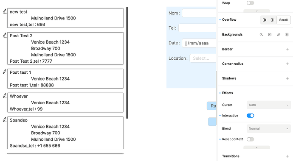Click the Date field with jj/mm/aaaa
Viewport: 293px width, 161px height.
199,43
